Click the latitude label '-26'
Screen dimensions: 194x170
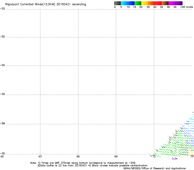(x=2, y=94)
